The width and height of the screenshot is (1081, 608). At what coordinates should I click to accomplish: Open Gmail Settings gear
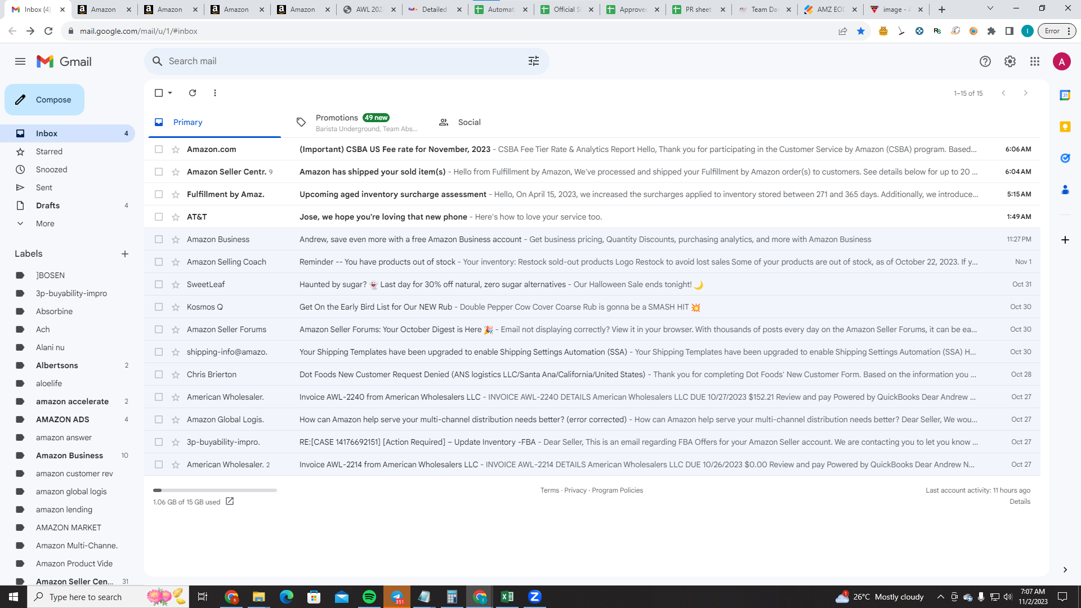click(1010, 61)
